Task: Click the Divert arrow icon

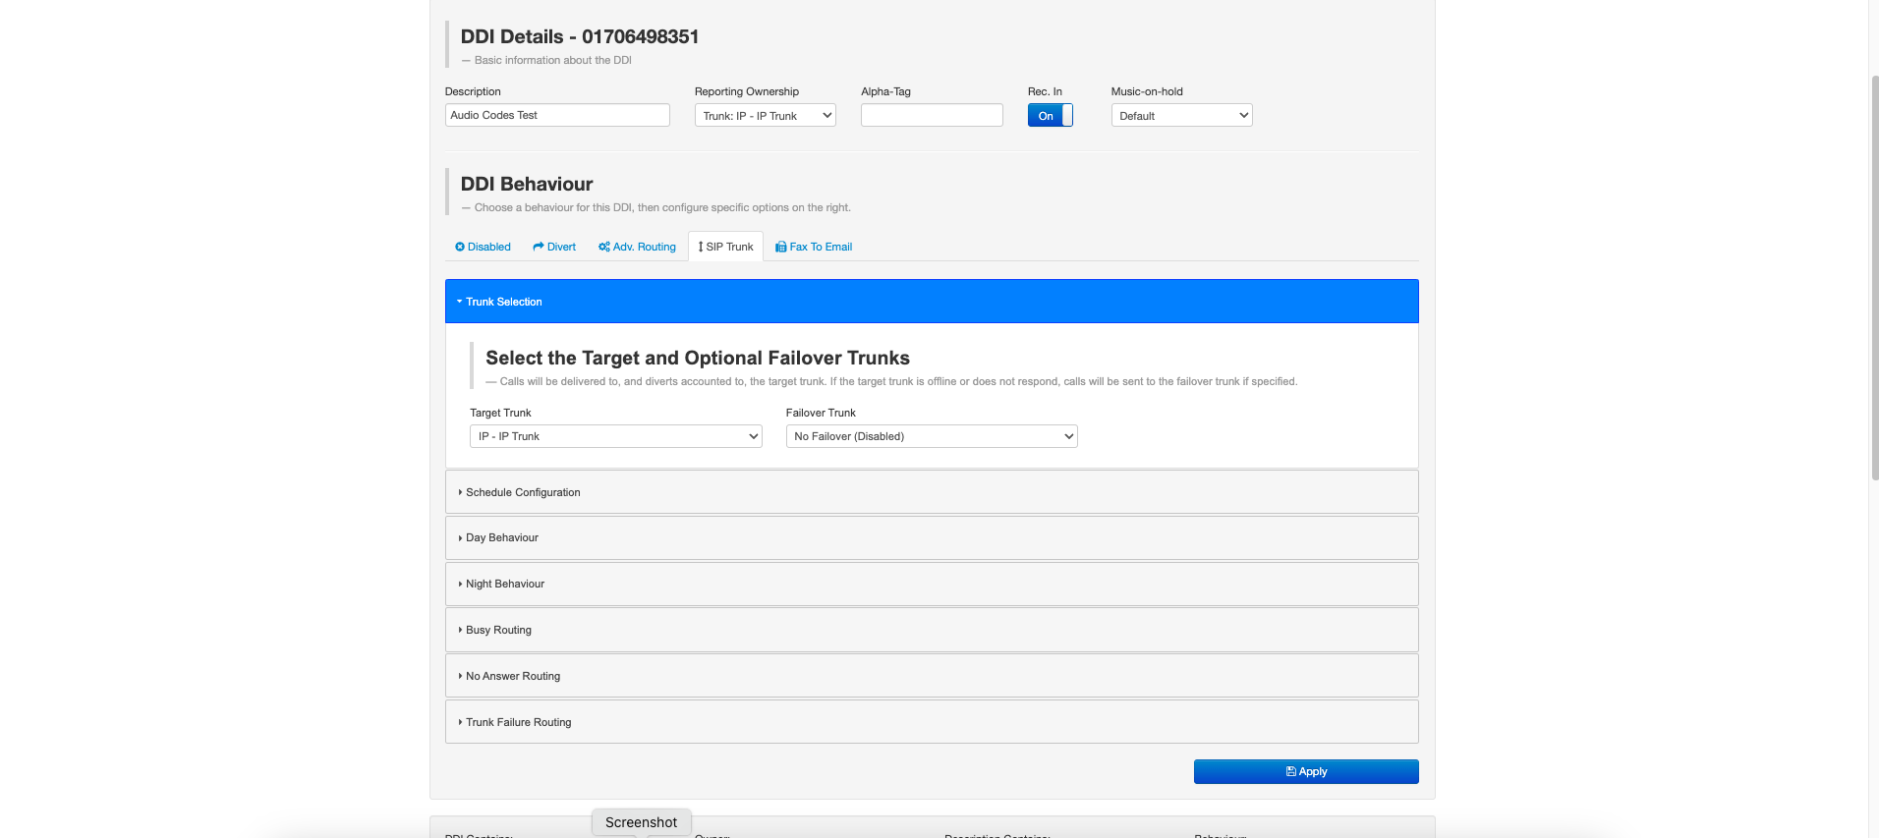Action: [x=538, y=247]
